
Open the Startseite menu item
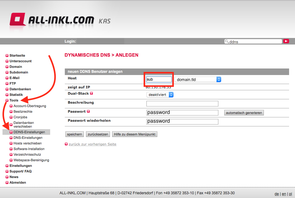tap(17, 55)
